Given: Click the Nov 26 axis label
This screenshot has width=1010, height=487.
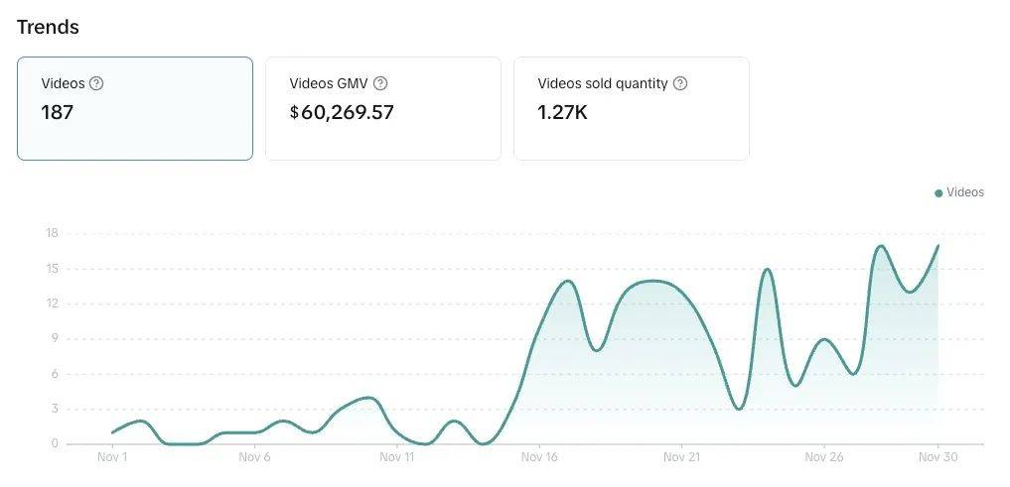Looking at the screenshot, I should [823, 457].
